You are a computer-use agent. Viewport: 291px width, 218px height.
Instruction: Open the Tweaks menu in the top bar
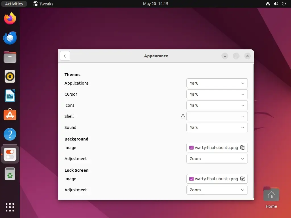(43, 4)
